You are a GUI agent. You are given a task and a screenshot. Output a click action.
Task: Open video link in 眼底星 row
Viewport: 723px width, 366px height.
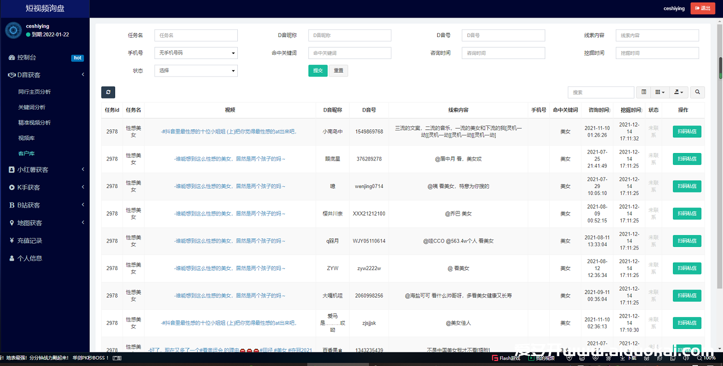click(x=230, y=159)
